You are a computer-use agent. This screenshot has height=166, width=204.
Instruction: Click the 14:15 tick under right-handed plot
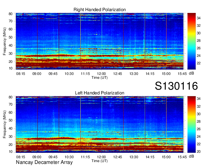tap(150, 74)
